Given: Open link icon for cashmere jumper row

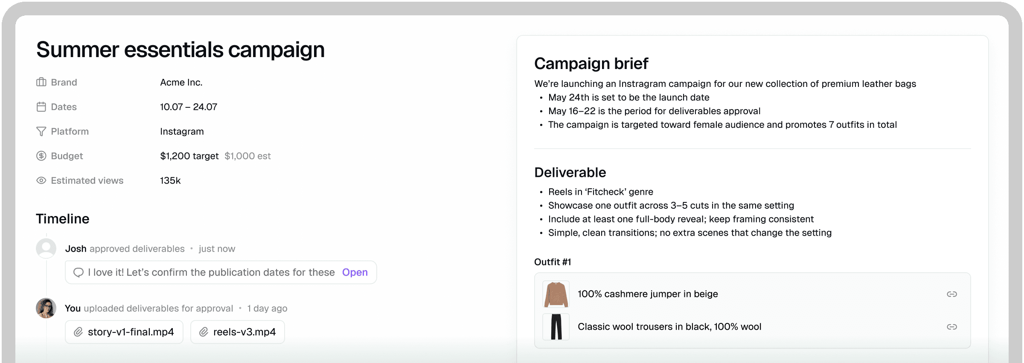Looking at the screenshot, I should (952, 294).
